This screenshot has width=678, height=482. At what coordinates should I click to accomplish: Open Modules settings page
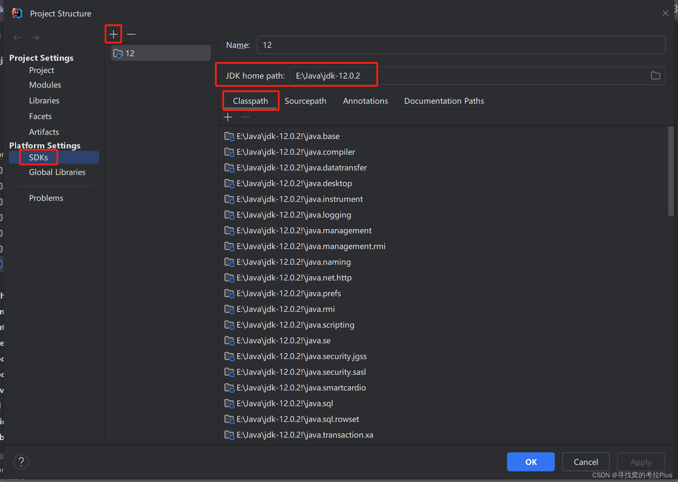45,85
